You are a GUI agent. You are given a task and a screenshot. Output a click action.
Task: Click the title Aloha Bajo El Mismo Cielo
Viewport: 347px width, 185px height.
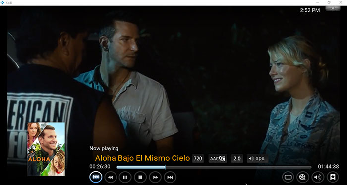tap(142, 158)
